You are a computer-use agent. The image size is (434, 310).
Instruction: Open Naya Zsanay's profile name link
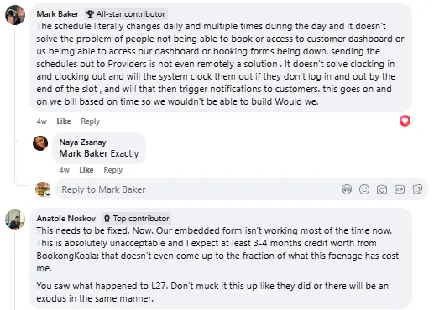pyautogui.click(x=82, y=142)
